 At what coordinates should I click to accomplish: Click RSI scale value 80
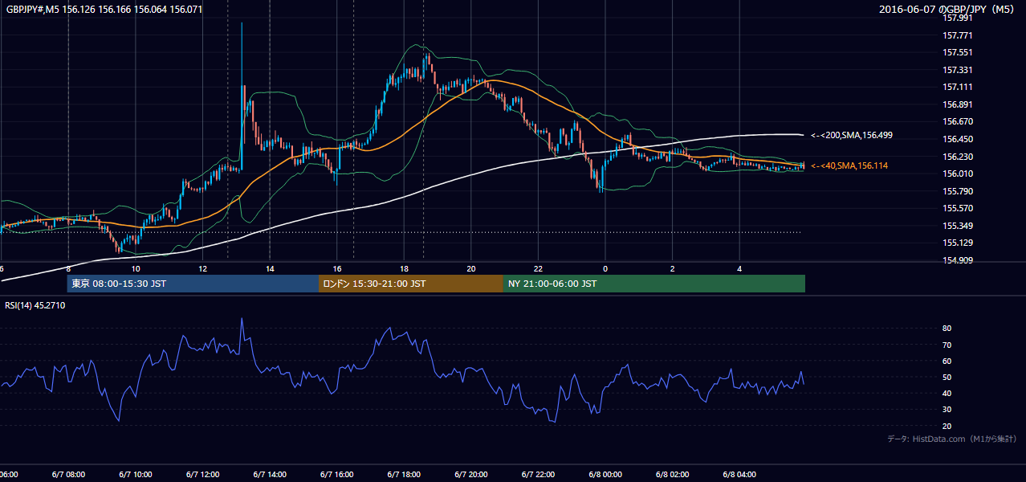click(947, 329)
